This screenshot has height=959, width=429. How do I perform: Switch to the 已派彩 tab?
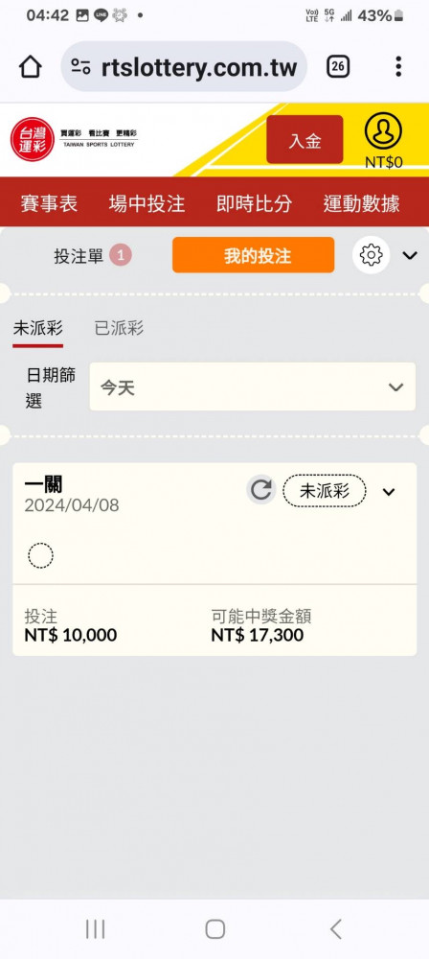[x=119, y=328]
